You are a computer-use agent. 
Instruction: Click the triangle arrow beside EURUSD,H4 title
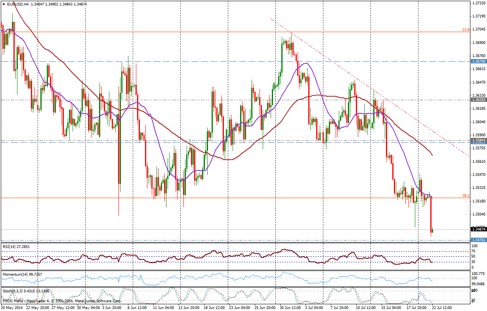tap(4, 4)
